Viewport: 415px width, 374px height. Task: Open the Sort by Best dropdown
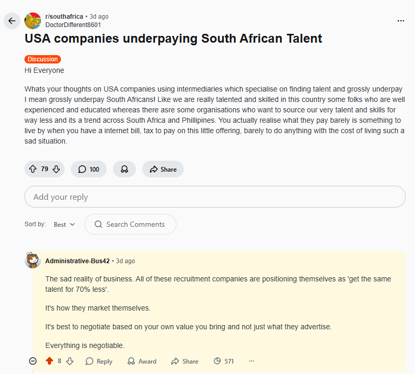[64, 224]
